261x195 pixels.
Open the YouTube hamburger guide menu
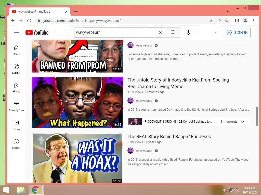tap(16, 32)
